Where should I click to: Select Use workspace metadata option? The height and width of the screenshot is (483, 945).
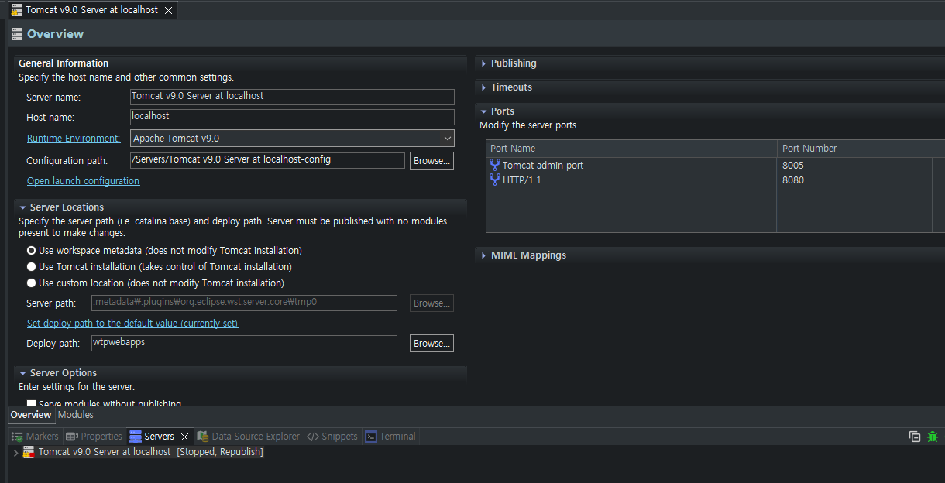pos(31,251)
